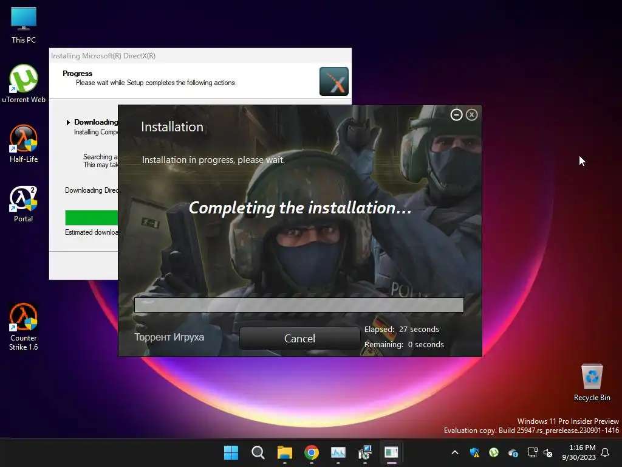
Task: Open Windows Security tray icon
Action: [474, 452]
